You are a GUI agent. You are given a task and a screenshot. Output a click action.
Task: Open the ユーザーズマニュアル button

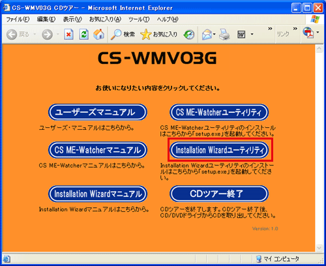coord(98,112)
